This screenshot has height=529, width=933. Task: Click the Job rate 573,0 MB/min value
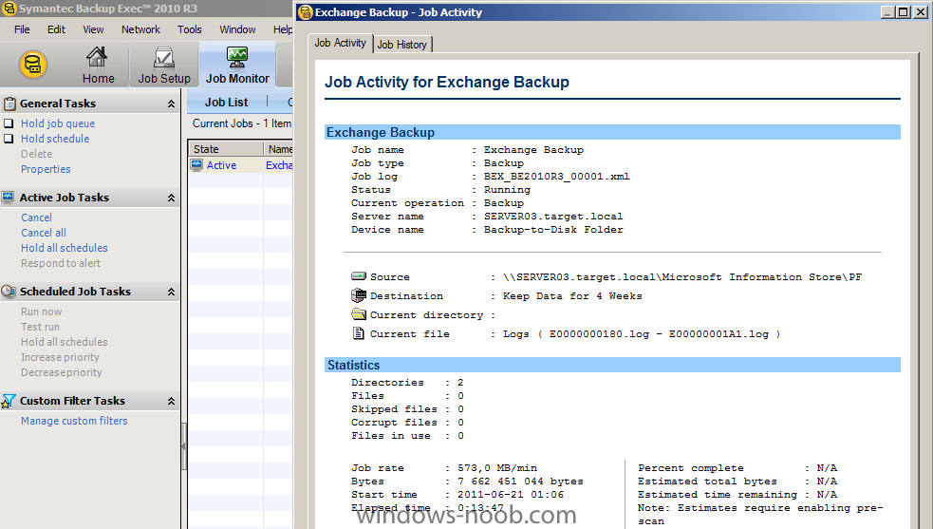(x=496, y=468)
